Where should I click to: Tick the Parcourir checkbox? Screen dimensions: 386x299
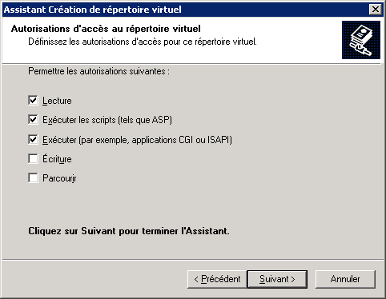coord(33,178)
